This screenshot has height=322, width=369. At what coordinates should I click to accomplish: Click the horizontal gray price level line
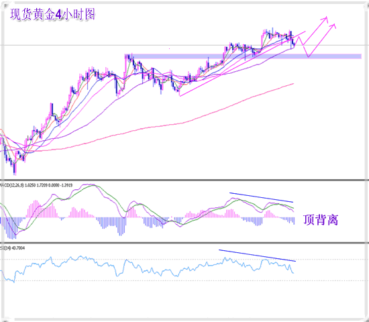coord(184,45)
